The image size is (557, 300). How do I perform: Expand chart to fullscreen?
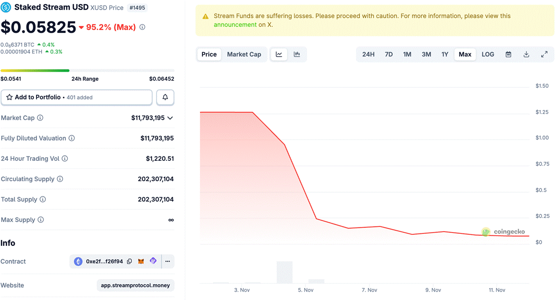point(544,55)
